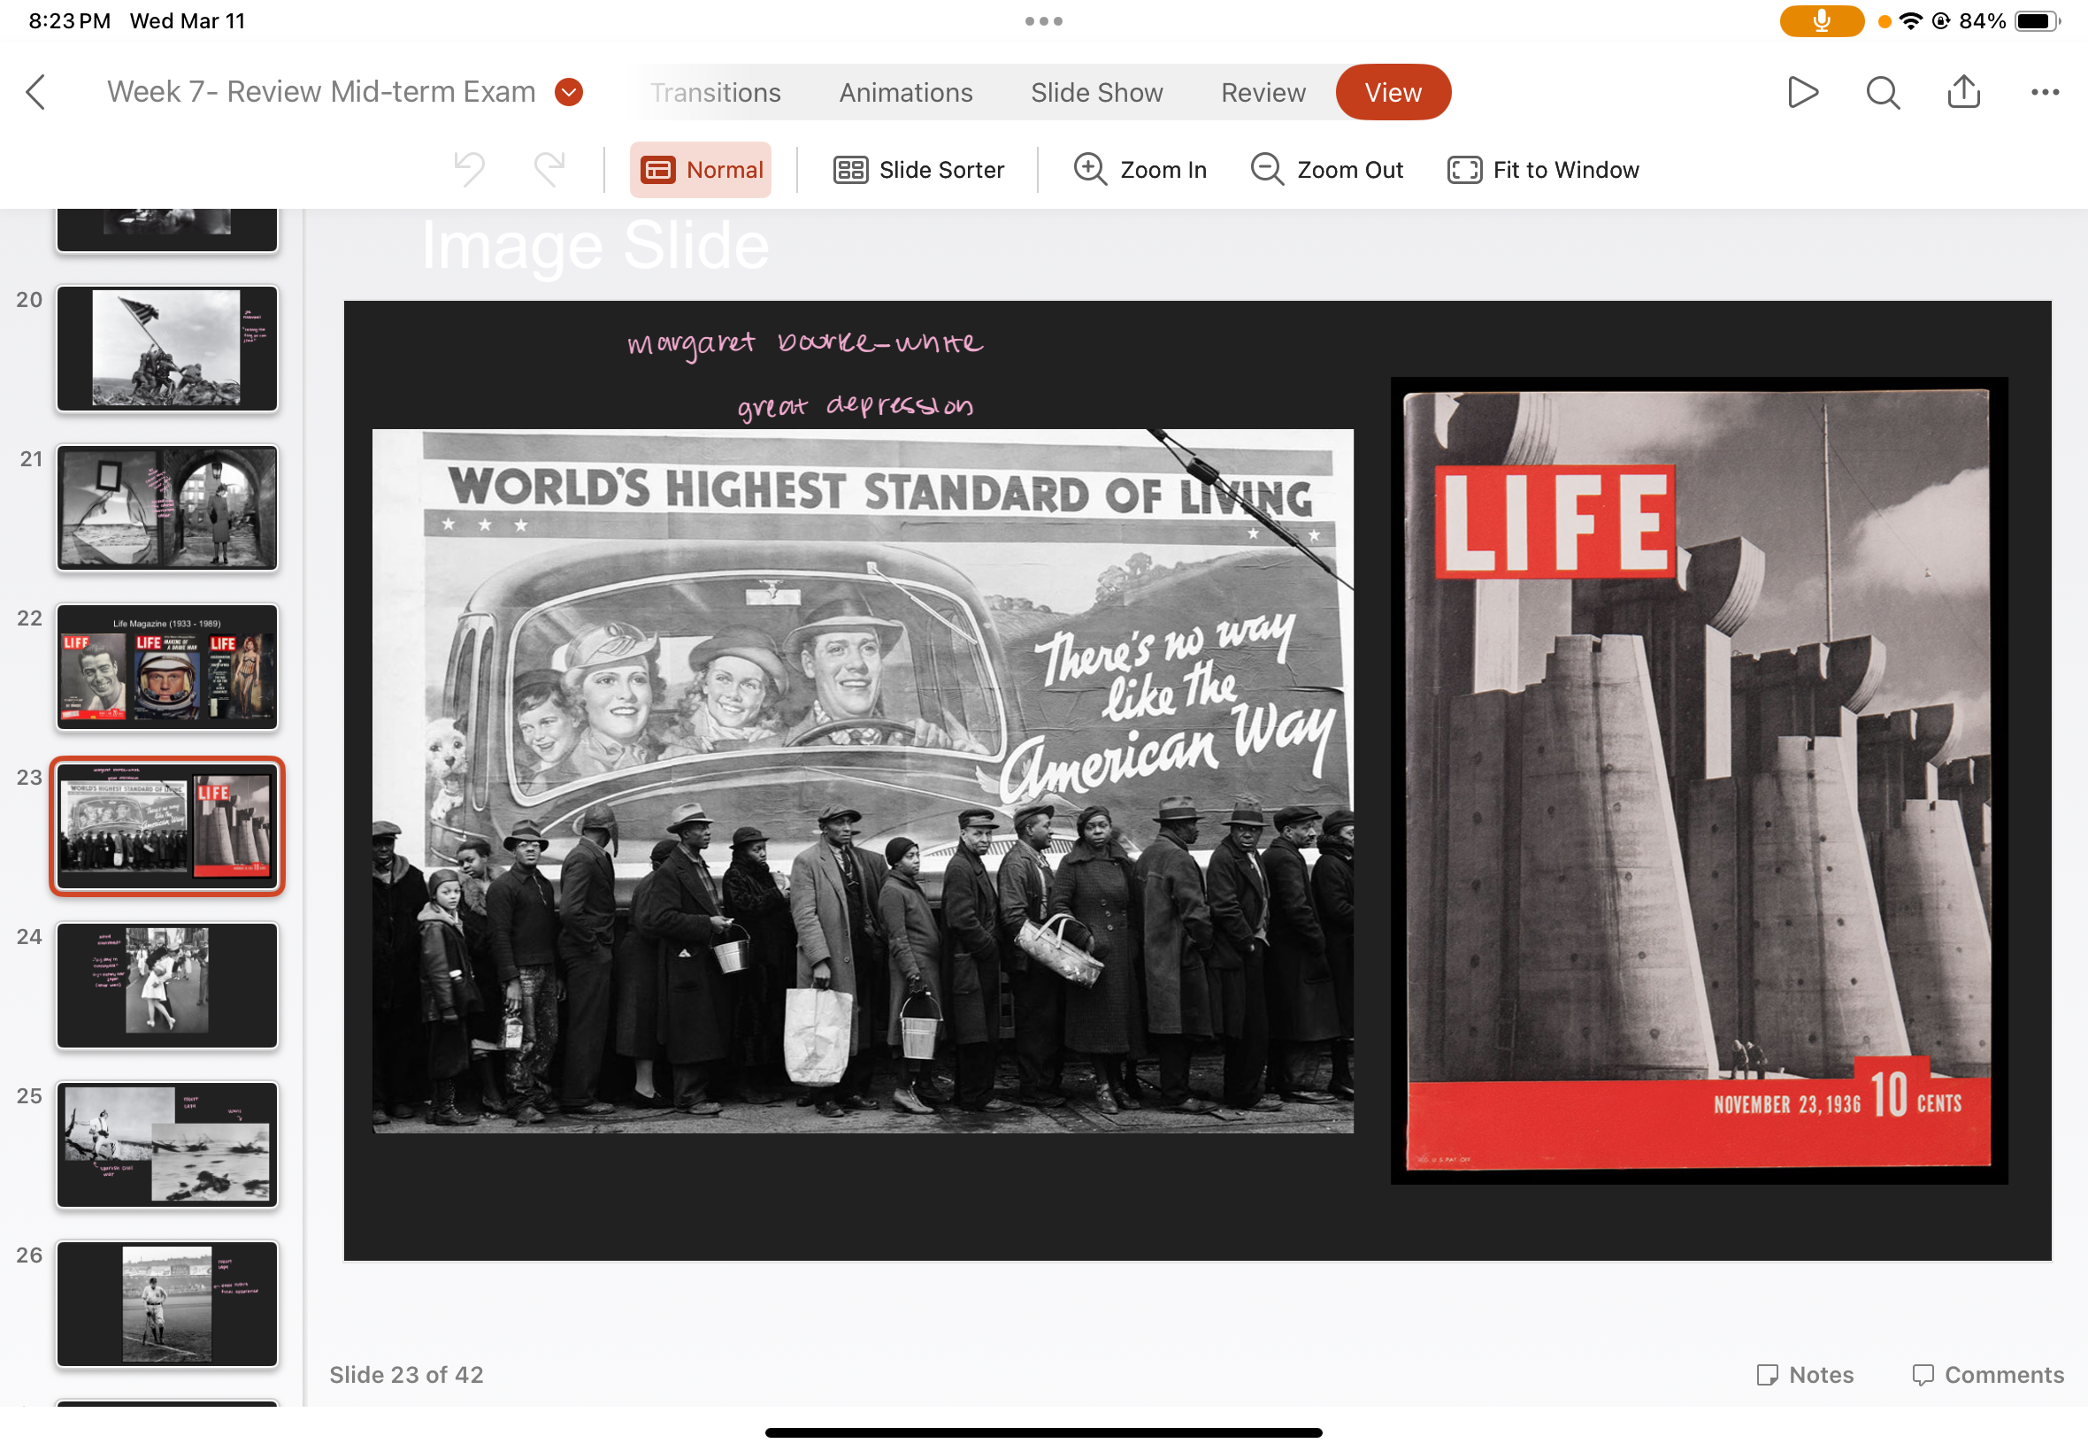
Task: Tap the top-center three-dot multitasking menu
Action: (x=1043, y=21)
